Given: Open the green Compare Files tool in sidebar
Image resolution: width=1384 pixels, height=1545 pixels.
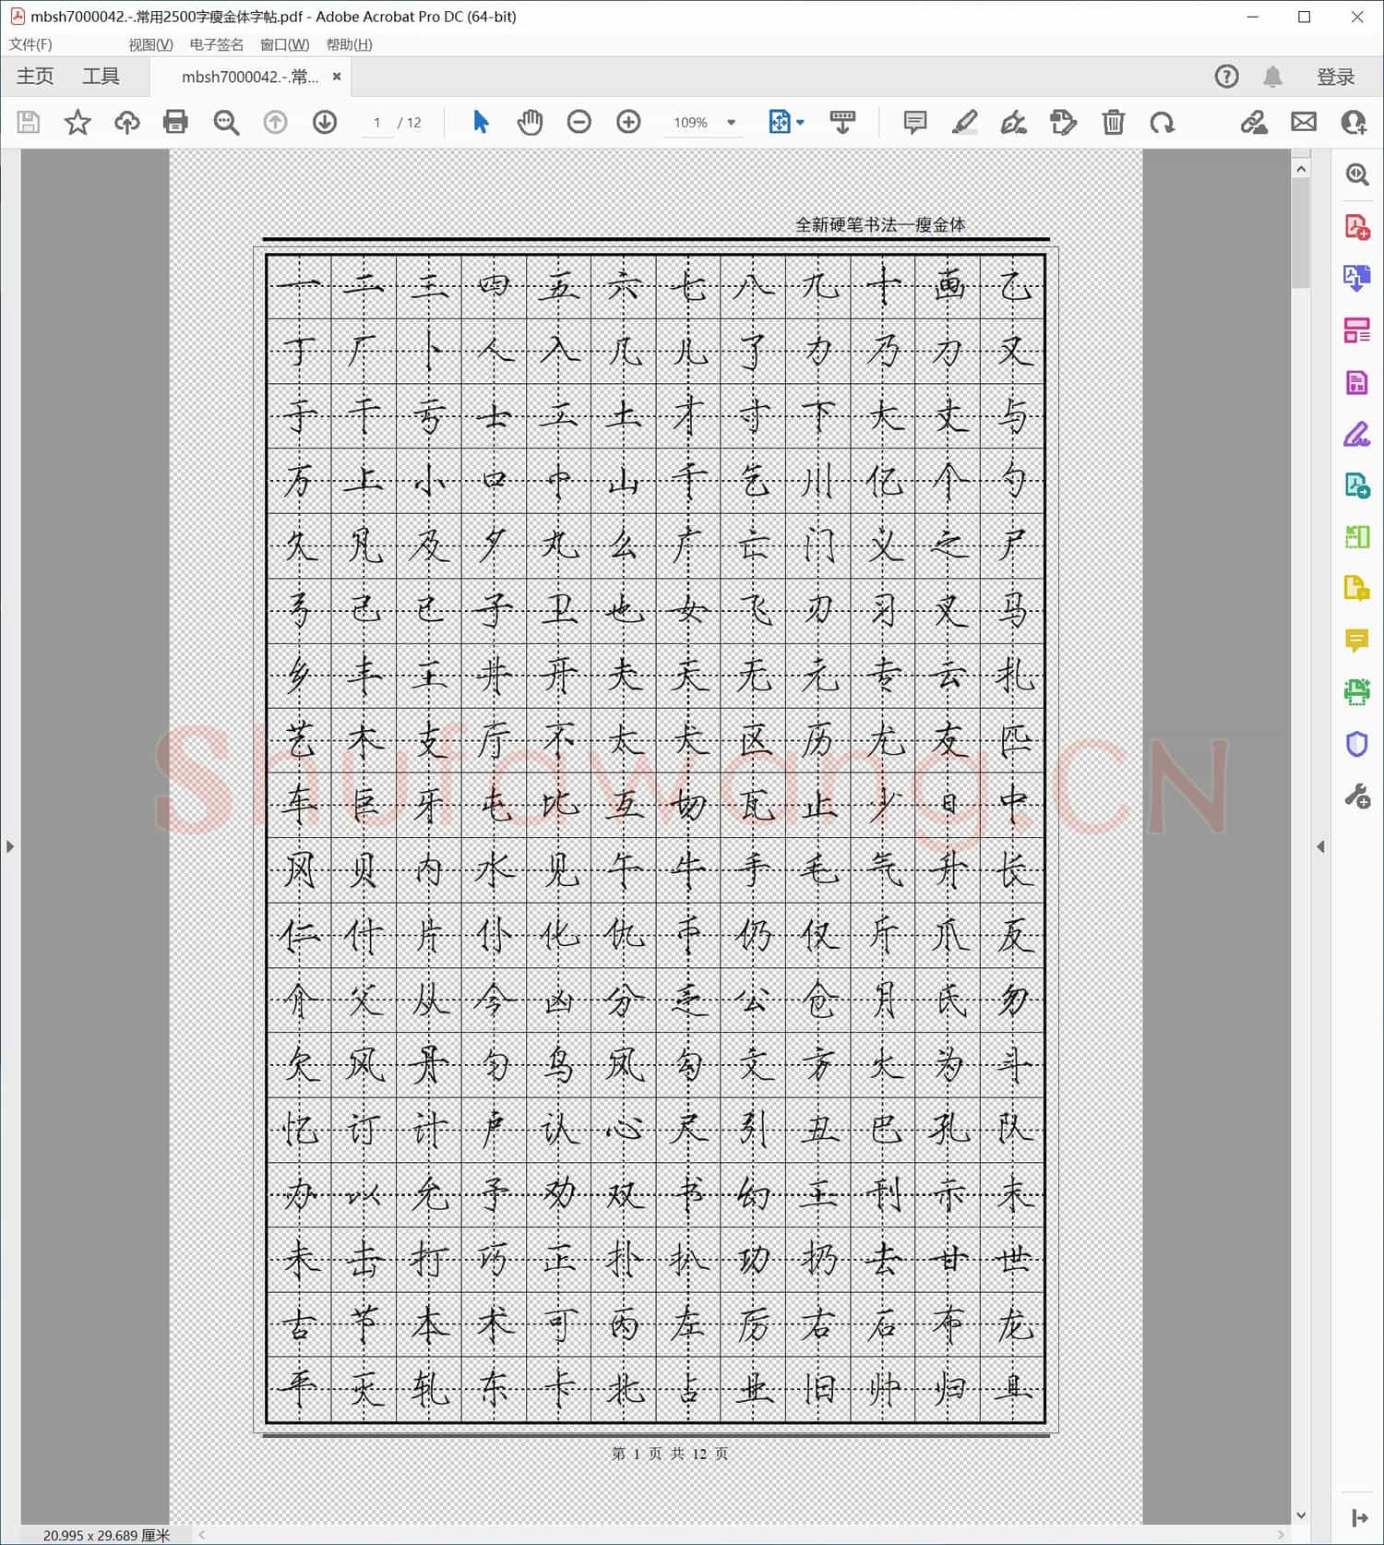Looking at the screenshot, I should point(1356,536).
